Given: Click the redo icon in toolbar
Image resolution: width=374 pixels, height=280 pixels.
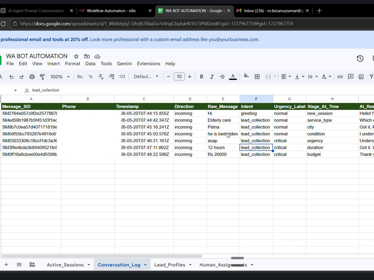Looking at the screenshot, I should click(x=21, y=77).
